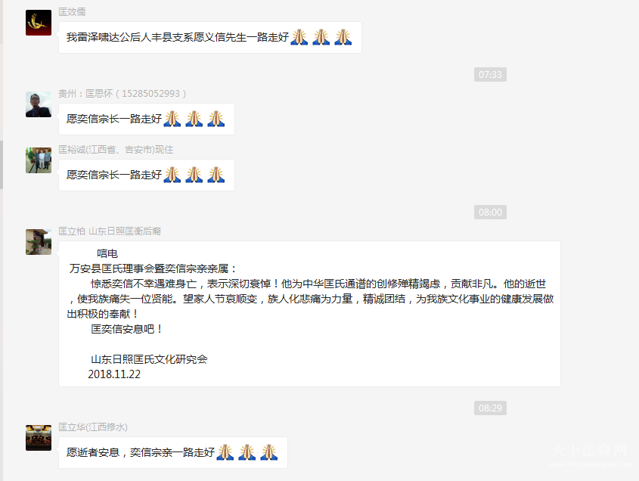Select sender name 匡效儒

pos(72,12)
